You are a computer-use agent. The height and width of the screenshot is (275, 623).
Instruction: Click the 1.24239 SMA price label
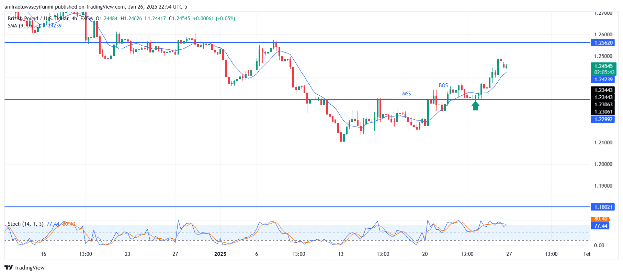click(602, 80)
